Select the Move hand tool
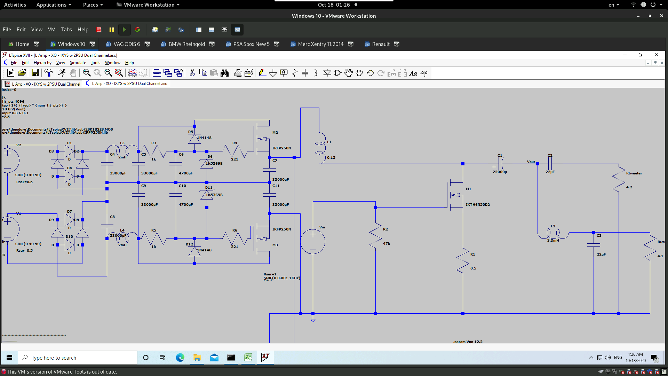The width and height of the screenshot is (668, 376). (x=348, y=73)
